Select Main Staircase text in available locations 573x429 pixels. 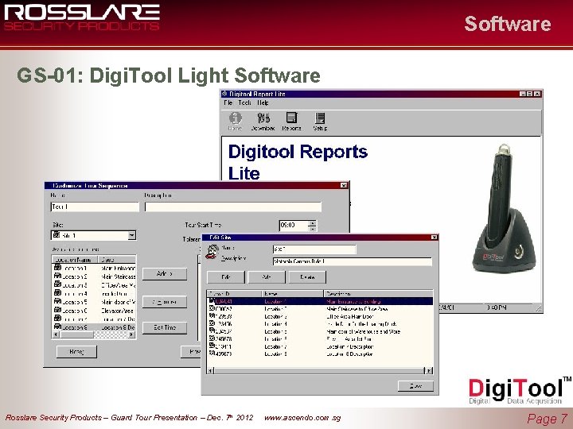119,277
